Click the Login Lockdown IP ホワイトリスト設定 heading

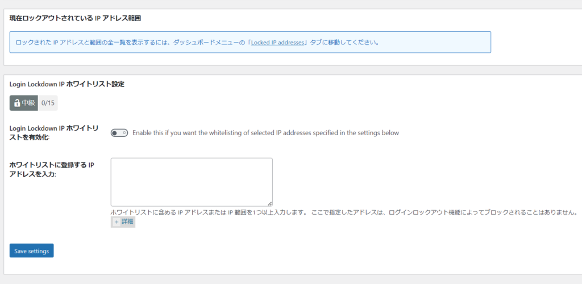pos(66,84)
